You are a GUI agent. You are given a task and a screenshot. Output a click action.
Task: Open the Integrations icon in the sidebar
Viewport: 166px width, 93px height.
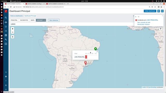pos(6,76)
